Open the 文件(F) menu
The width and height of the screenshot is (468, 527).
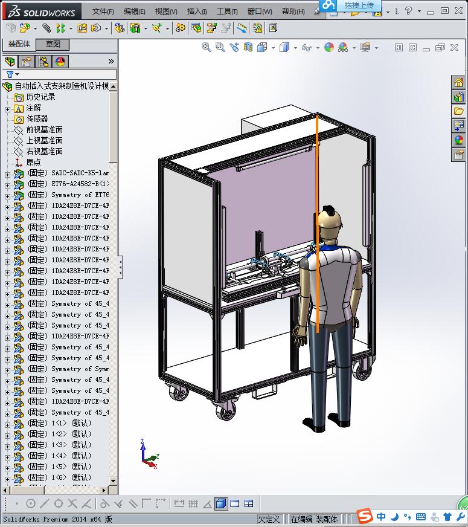coord(103,11)
